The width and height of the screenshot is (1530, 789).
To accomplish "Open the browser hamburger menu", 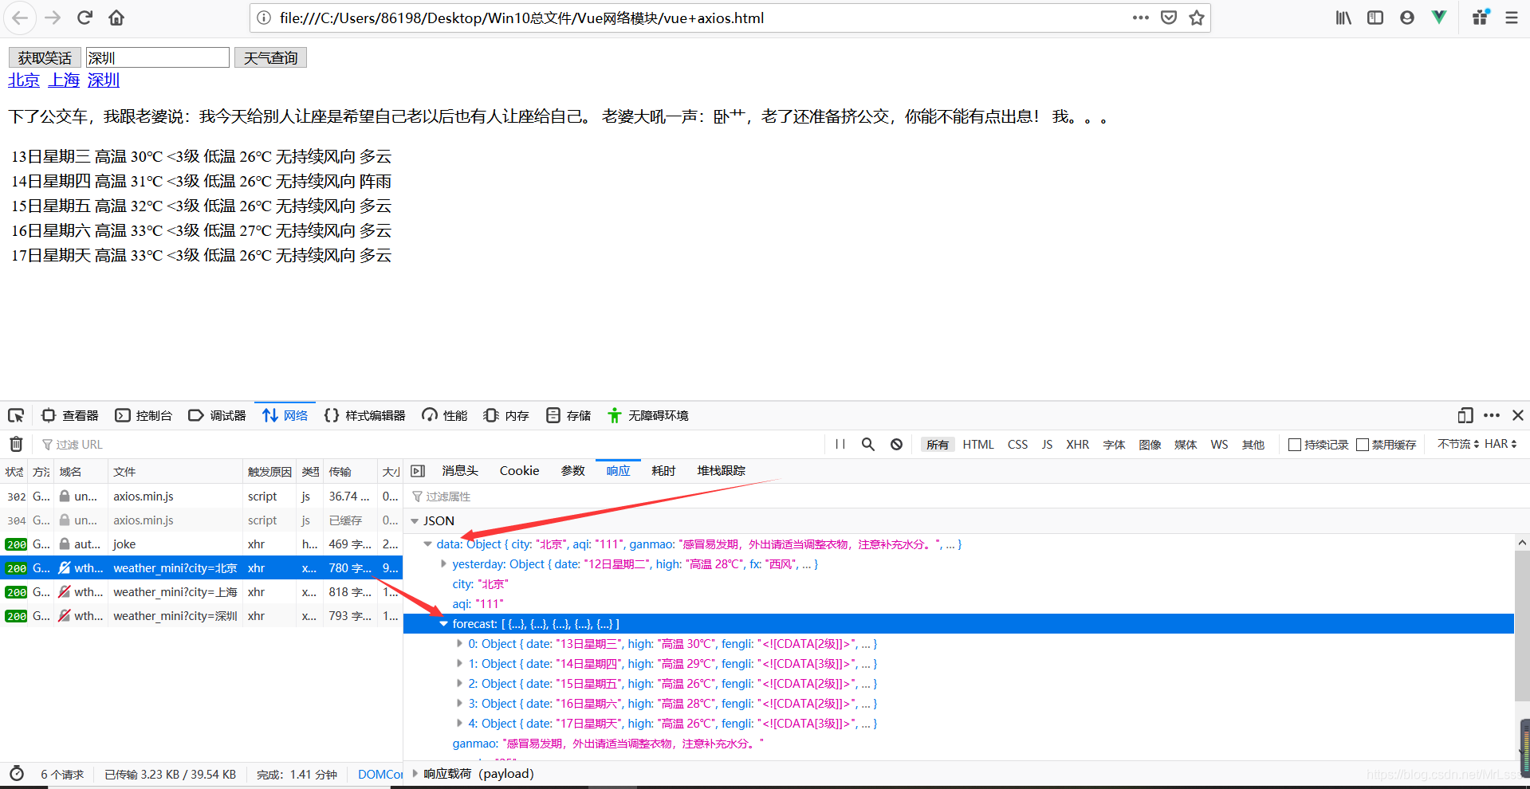I will tap(1512, 18).
